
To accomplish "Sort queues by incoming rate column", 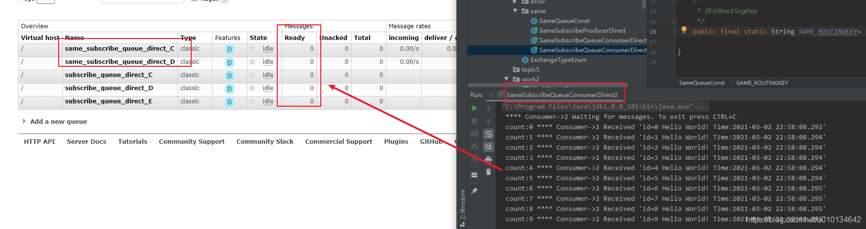I will coord(403,38).
